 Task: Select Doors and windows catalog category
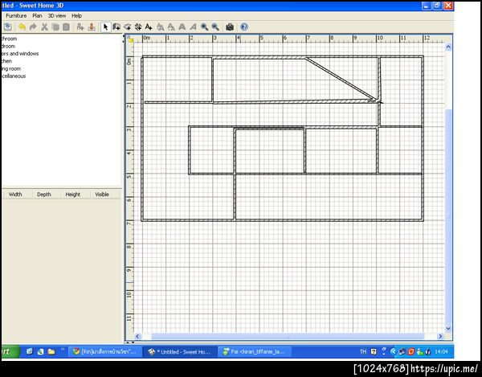click(20, 54)
